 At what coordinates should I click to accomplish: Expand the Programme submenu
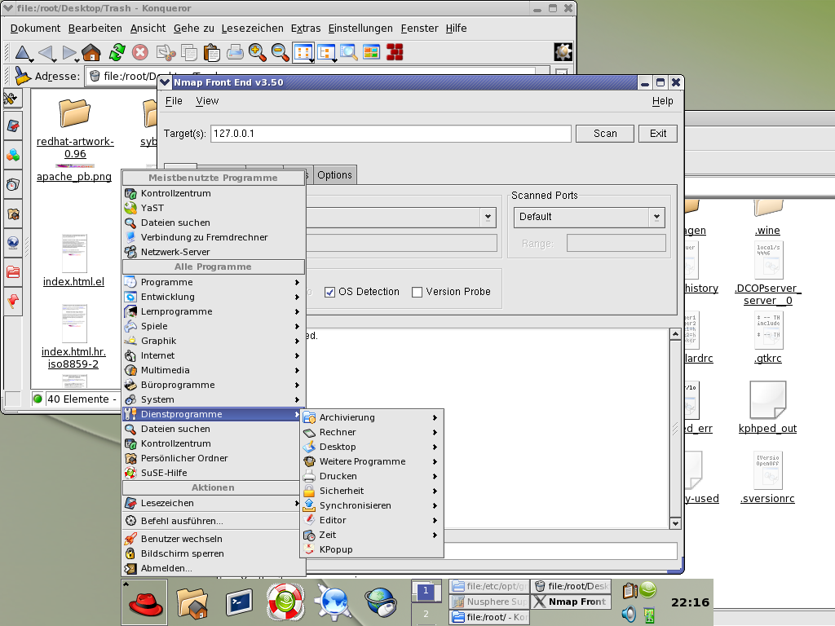tap(213, 282)
